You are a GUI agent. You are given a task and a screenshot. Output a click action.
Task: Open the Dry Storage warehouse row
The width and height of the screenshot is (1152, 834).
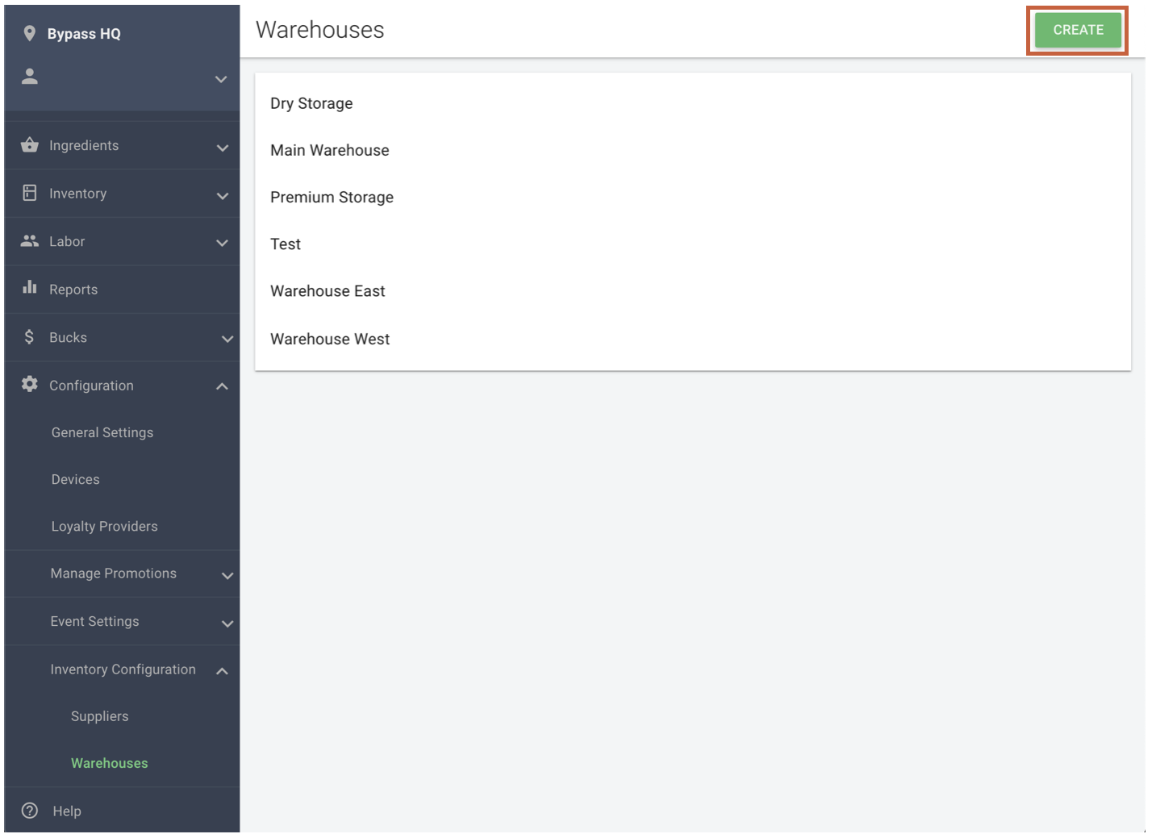[693, 103]
